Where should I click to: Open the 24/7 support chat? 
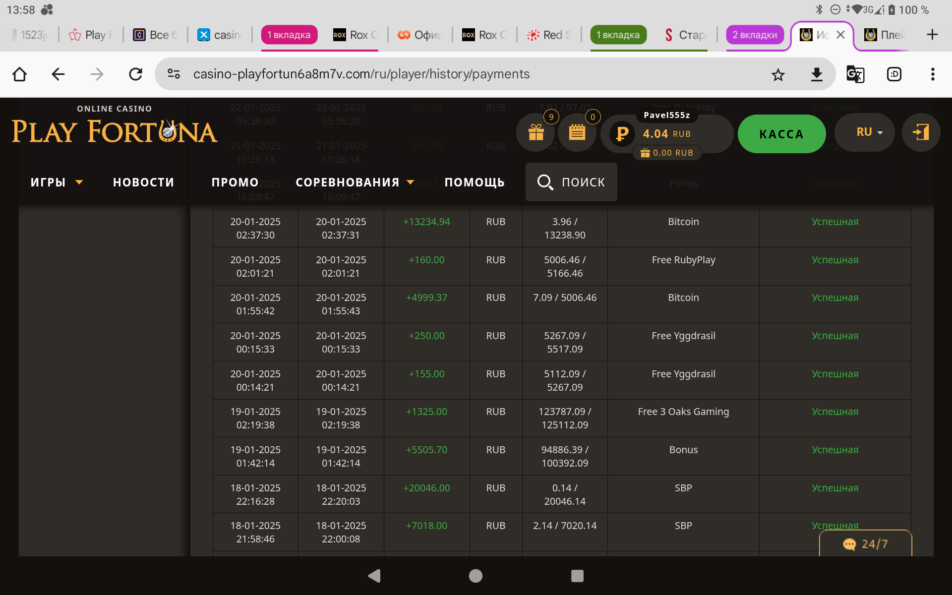point(865,544)
